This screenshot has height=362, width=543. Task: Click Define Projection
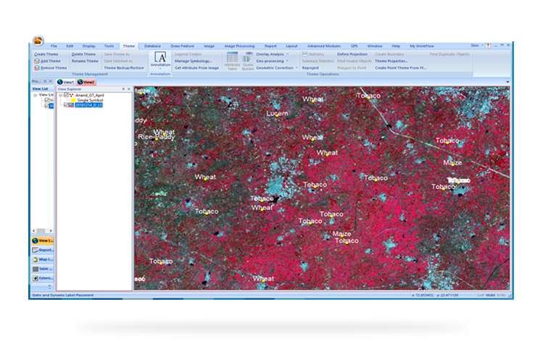pos(352,54)
